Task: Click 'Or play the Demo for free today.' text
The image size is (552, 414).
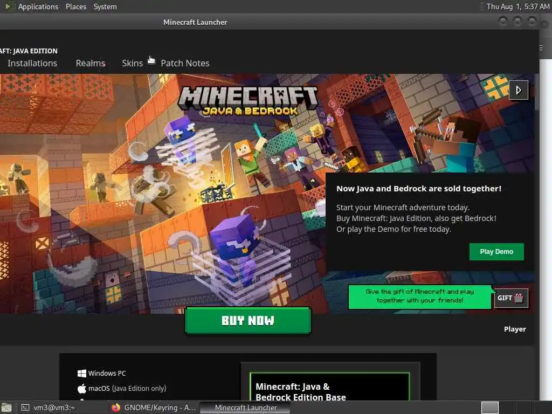Action: (x=394, y=229)
